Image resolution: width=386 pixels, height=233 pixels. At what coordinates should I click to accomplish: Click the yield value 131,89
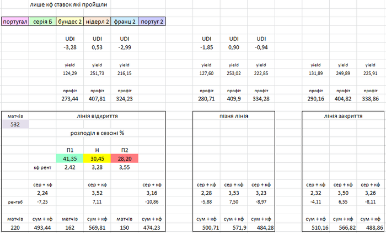[x=316, y=73]
